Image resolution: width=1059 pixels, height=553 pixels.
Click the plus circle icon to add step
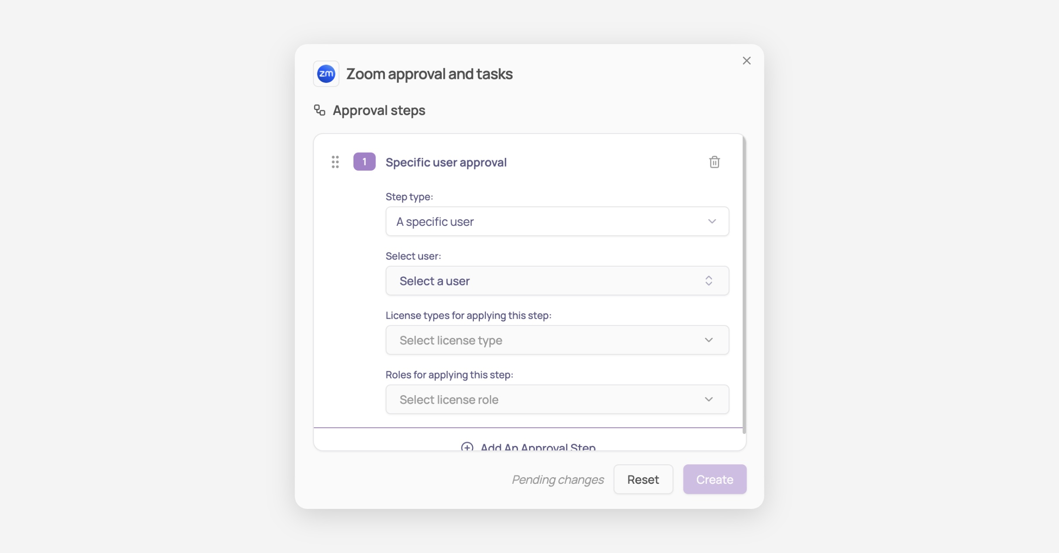[467, 447]
